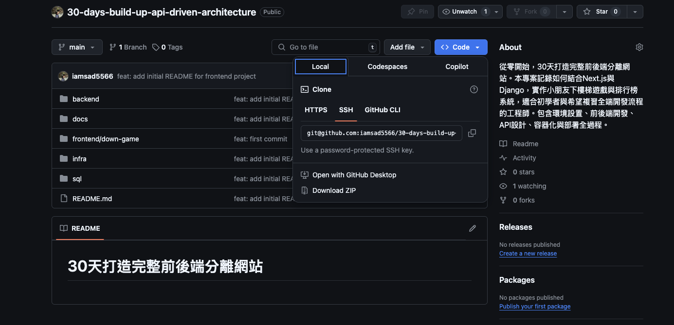Fork this repository
This screenshot has width=674, height=325.
pyautogui.click(x=531, y=12)
